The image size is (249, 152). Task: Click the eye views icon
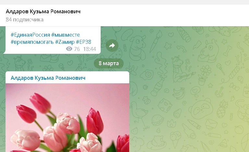click(68, 49)
